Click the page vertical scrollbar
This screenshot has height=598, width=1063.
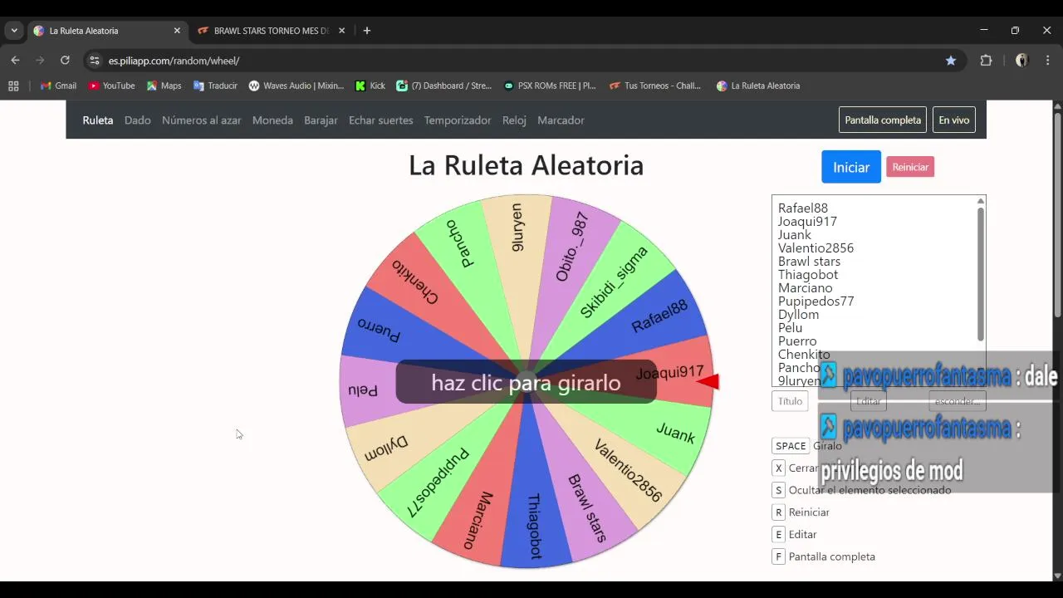(x=1057, y=214)
